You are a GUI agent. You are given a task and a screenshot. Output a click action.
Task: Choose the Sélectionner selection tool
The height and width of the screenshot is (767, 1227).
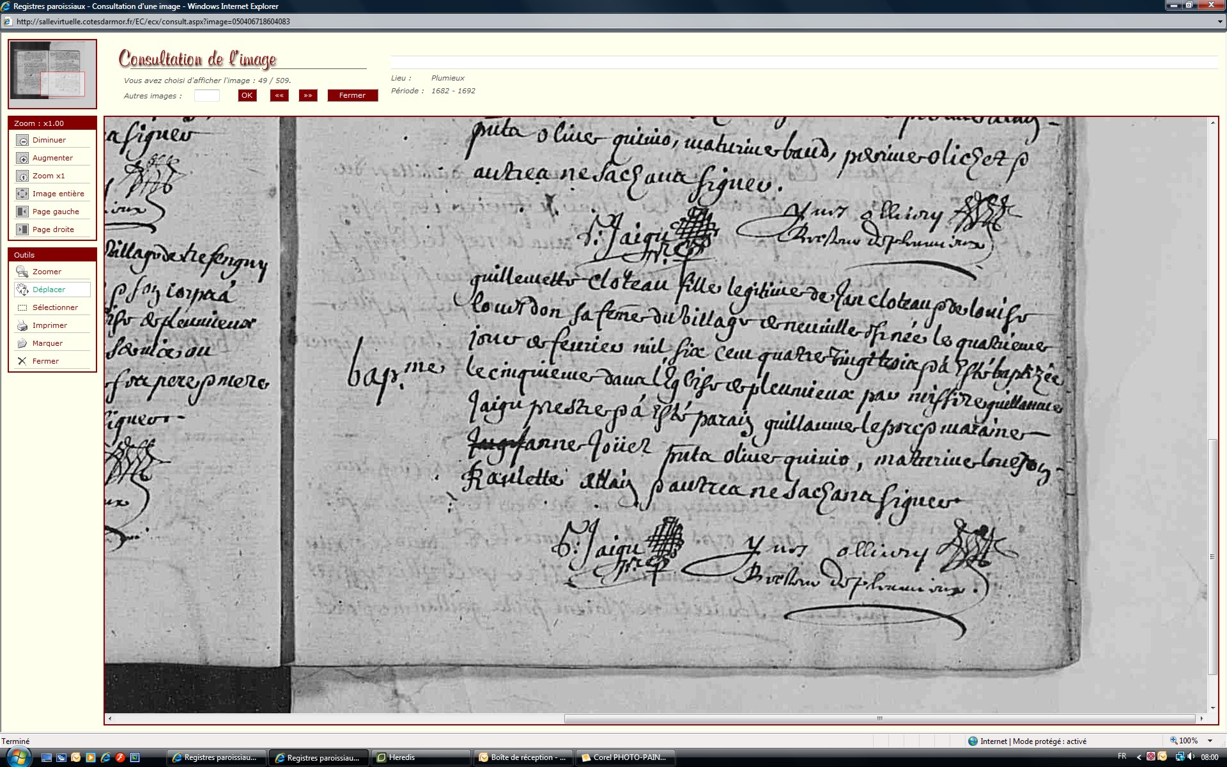[x=22, y=307]
